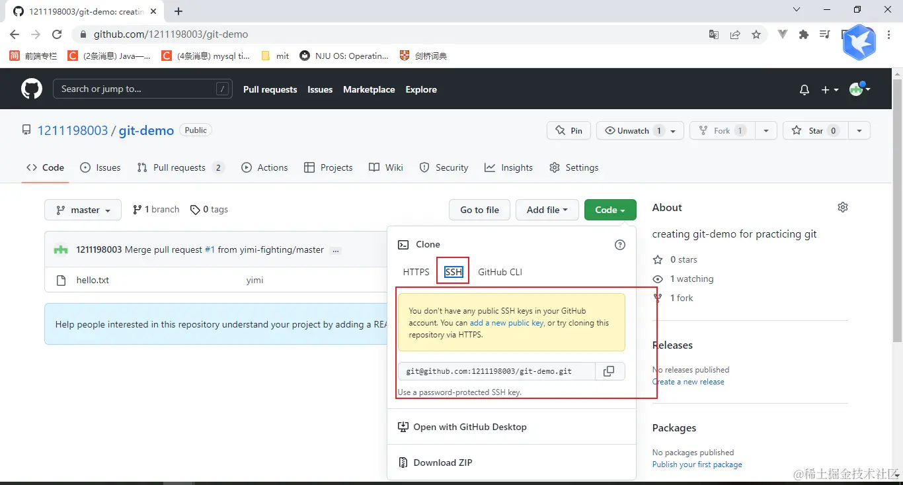The width and height of the screenshot is (903, 485).
Task: Click the hello.txt file icon
Action: pos(61,281)
